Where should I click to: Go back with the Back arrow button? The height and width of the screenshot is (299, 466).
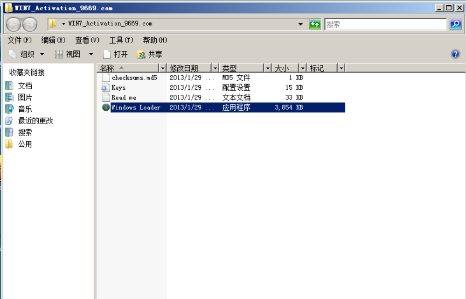pos(14,24)
